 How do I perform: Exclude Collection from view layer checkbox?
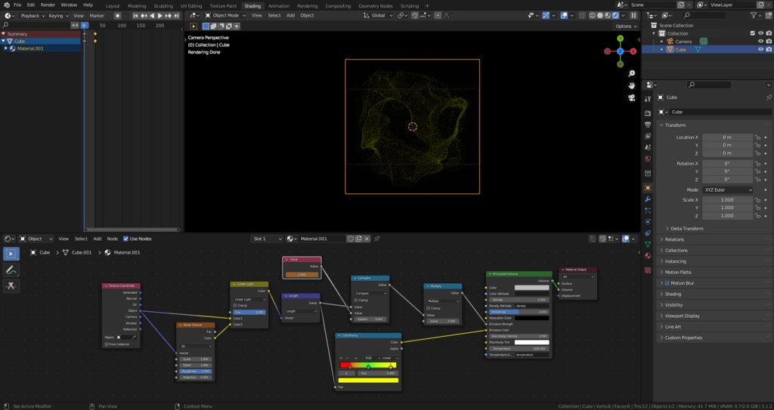(752, 33)
